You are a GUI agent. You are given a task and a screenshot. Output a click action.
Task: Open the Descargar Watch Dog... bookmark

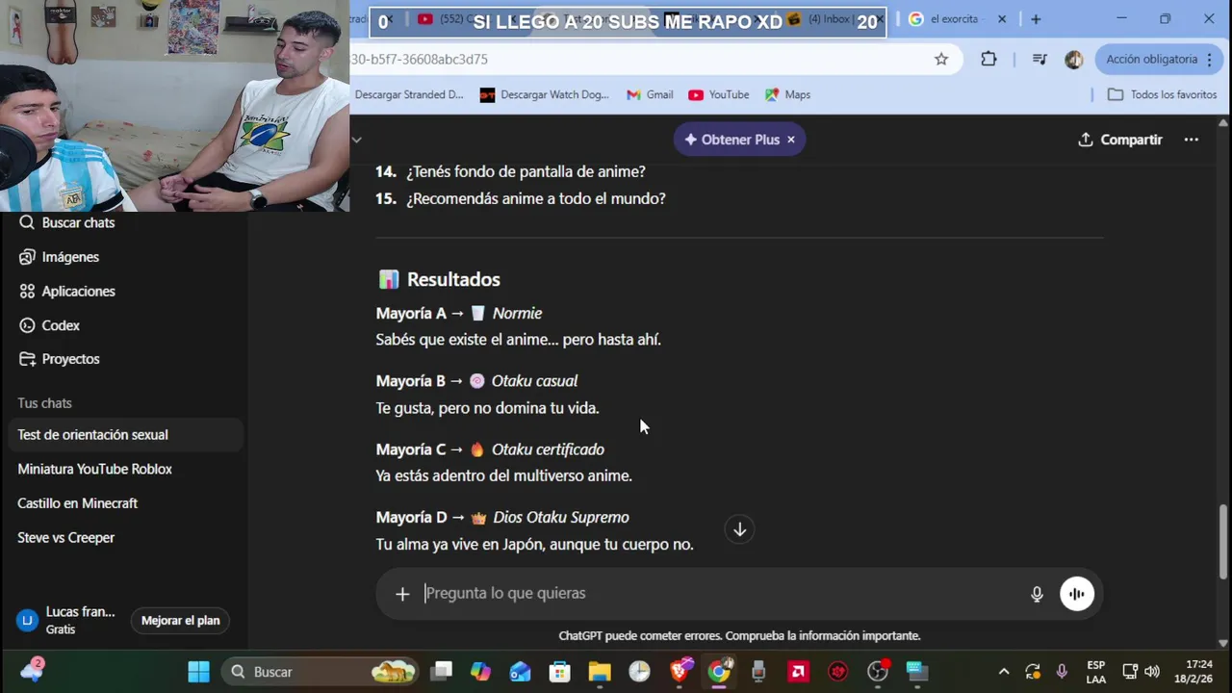[x=544, y=94]
